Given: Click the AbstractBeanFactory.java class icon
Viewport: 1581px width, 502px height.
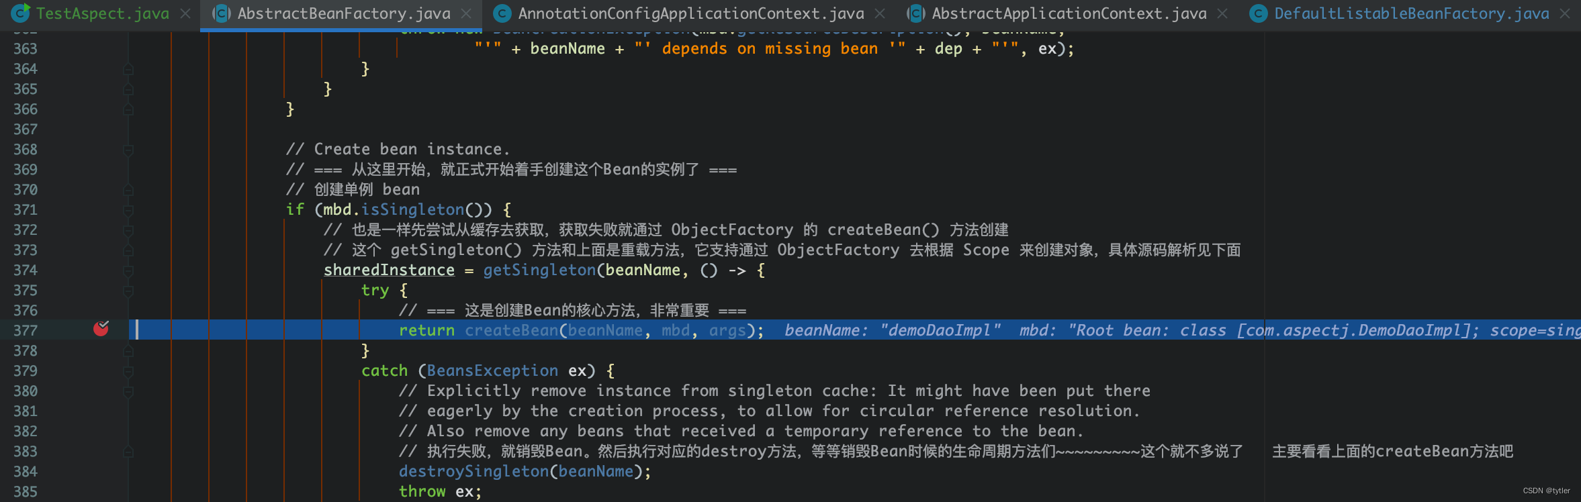Looking at the screenshot, I should pos(221,13).
